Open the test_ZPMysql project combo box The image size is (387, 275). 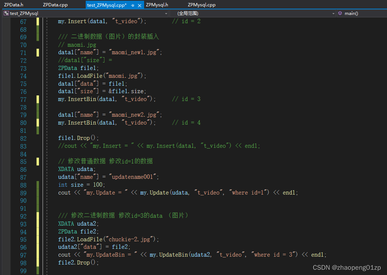tap(85, 13)
